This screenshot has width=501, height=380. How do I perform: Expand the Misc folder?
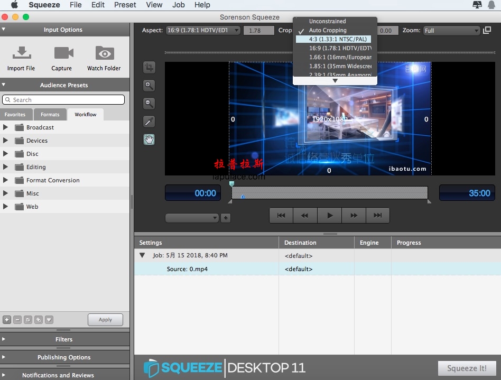[5, 193]
